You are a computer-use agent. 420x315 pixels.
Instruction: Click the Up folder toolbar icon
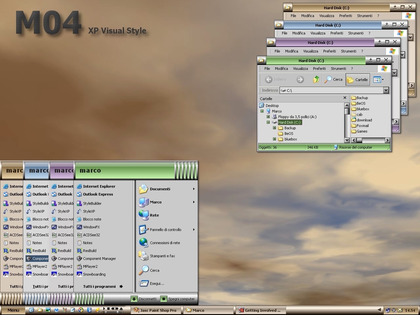tap(316, 79)
